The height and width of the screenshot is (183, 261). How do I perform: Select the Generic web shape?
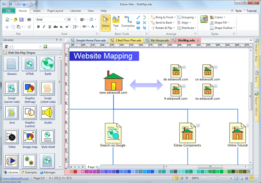click(11, 63)
